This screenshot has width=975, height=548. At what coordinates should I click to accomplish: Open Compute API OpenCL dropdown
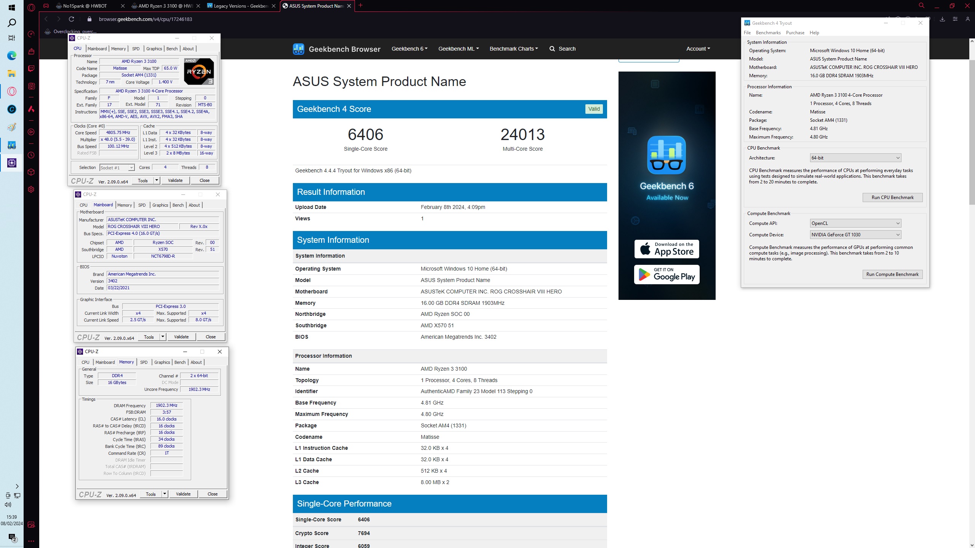855,223
